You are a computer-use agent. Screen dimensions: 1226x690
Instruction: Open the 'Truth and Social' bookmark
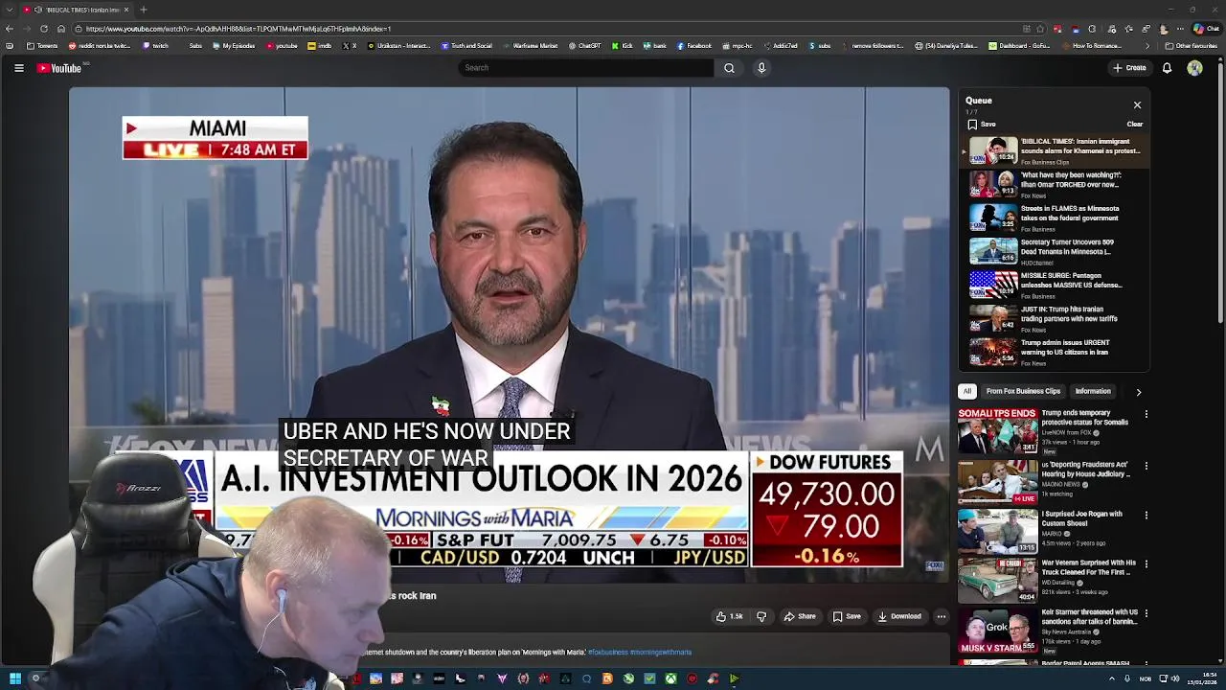pos(467,46)
